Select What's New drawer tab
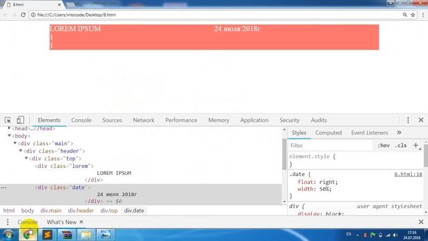 [62, 222]
